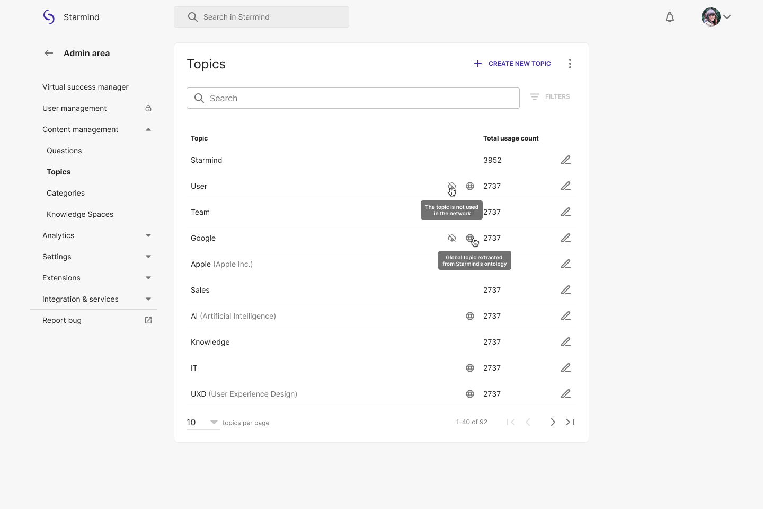Go to next page of topics
Viewport: 763px width, 509px height.
pos(553,422)
